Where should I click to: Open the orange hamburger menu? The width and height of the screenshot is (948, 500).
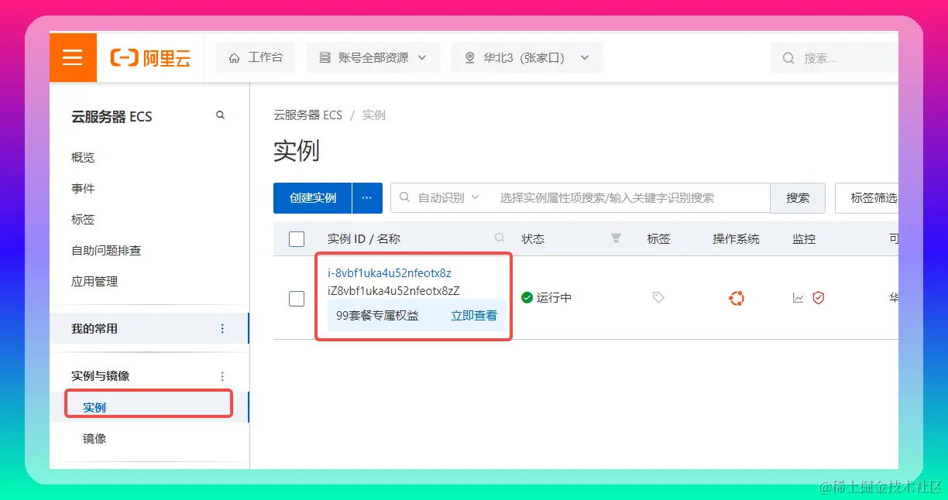click(x=73, y=57)
